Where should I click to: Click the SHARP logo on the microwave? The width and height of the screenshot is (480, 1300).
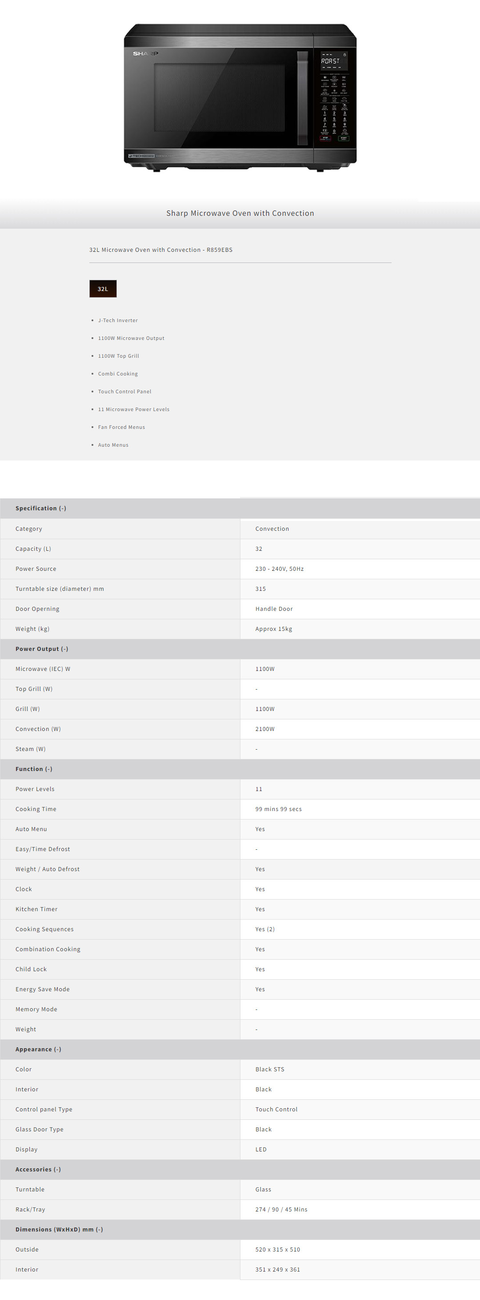(x=145, y=53)
